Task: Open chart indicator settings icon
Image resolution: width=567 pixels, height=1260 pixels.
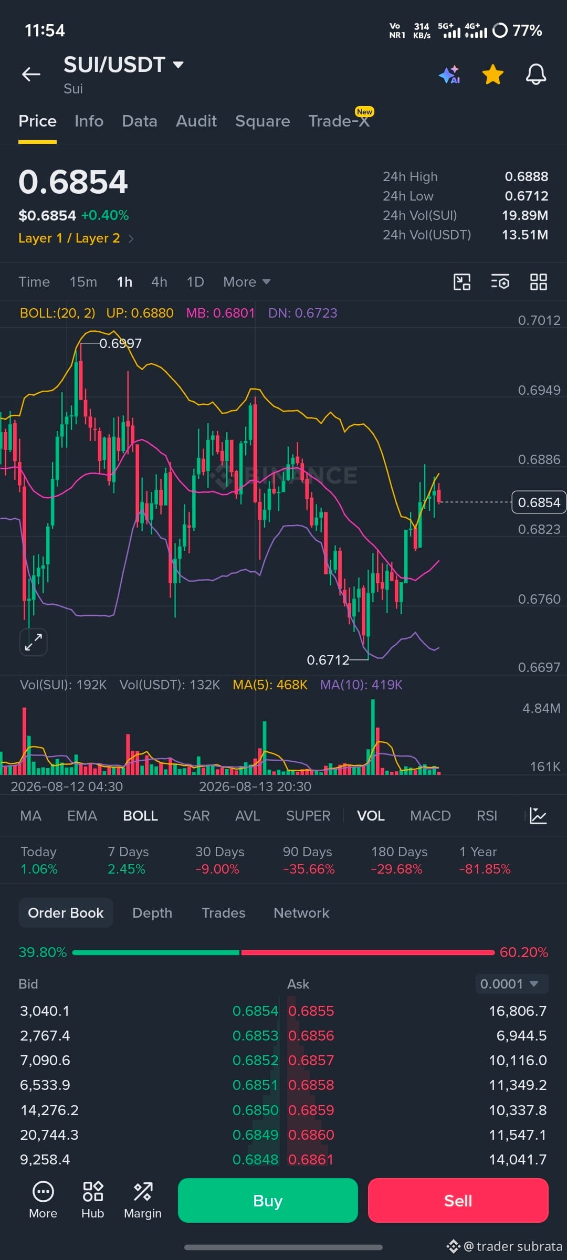Action: coord(500,282)
